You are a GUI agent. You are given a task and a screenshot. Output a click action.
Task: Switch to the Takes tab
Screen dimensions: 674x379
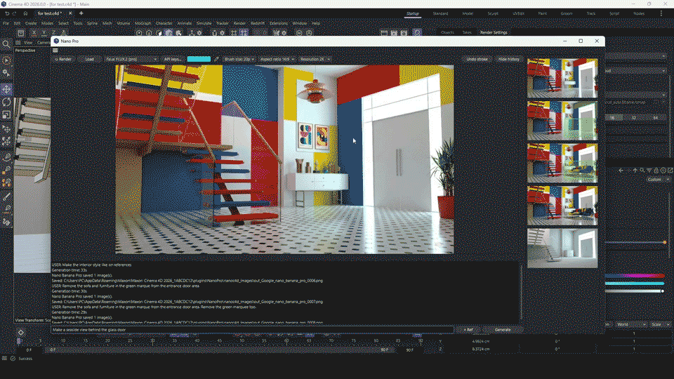coord(467,33)
